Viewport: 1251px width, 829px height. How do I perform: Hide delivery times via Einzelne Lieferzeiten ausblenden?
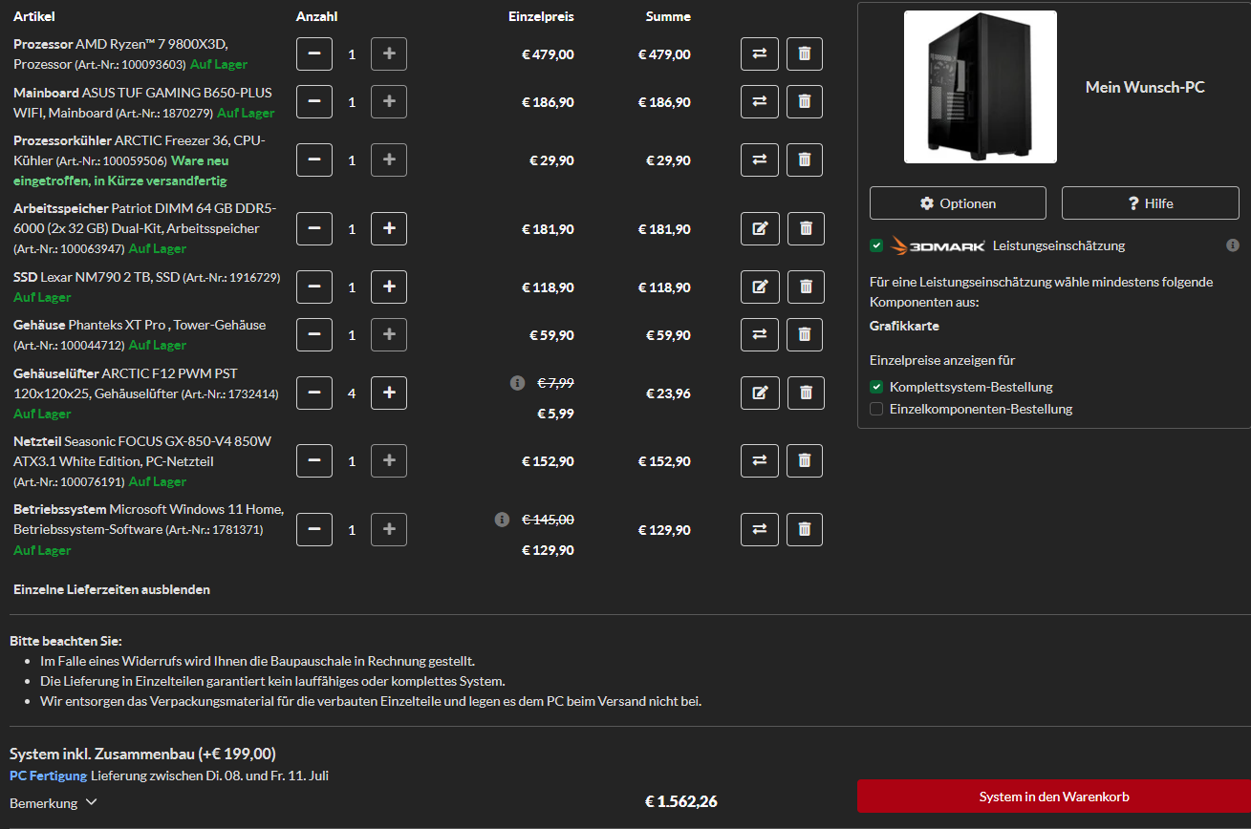[x=112, y=589]
